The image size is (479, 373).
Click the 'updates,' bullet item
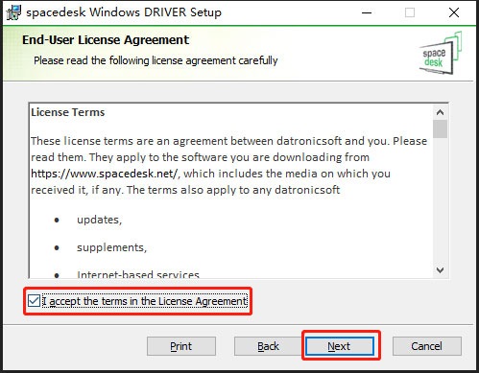coord(100,220)
